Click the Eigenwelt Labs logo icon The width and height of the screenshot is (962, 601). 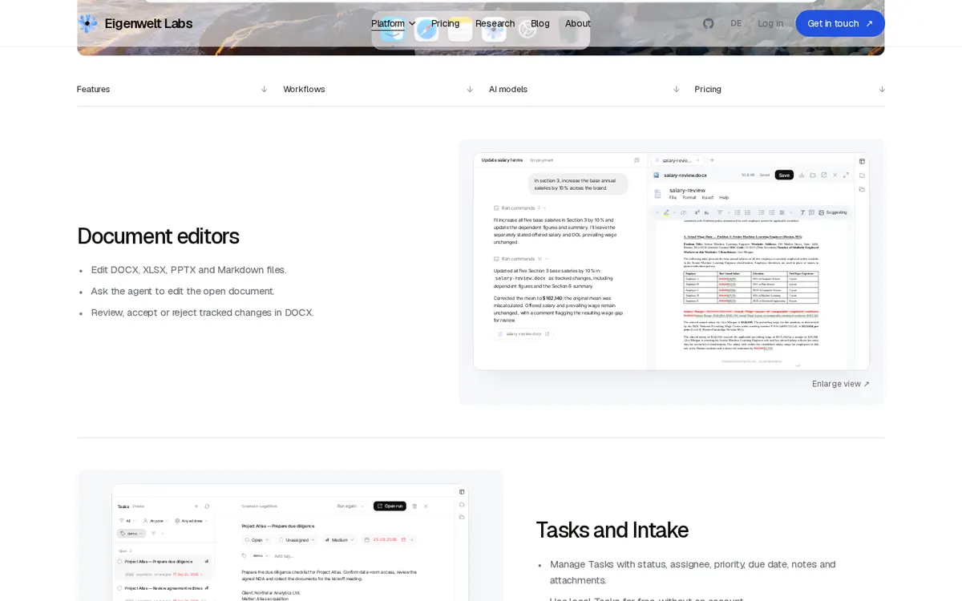(87, 23)
